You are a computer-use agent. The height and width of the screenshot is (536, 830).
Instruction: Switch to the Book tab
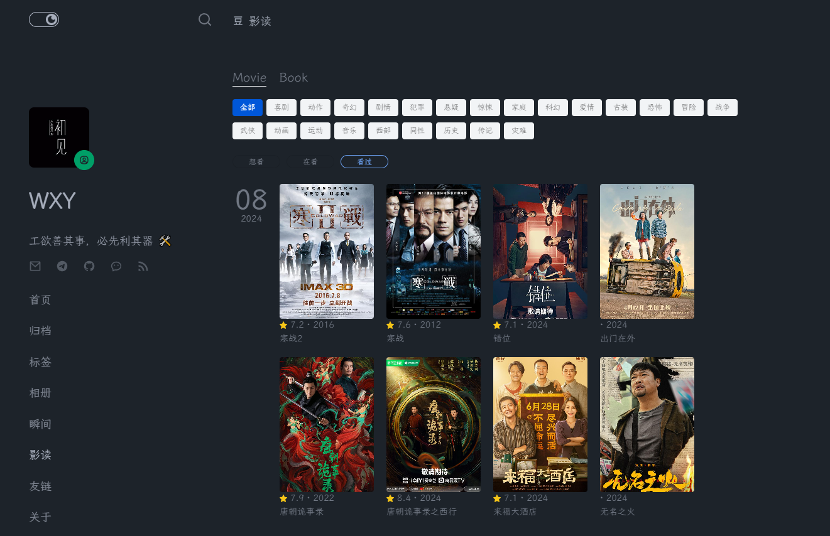(293, 77)
